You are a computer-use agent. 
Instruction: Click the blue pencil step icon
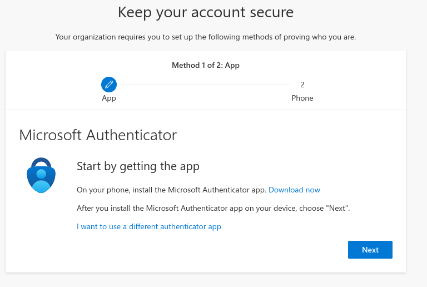tap(109, 85)
